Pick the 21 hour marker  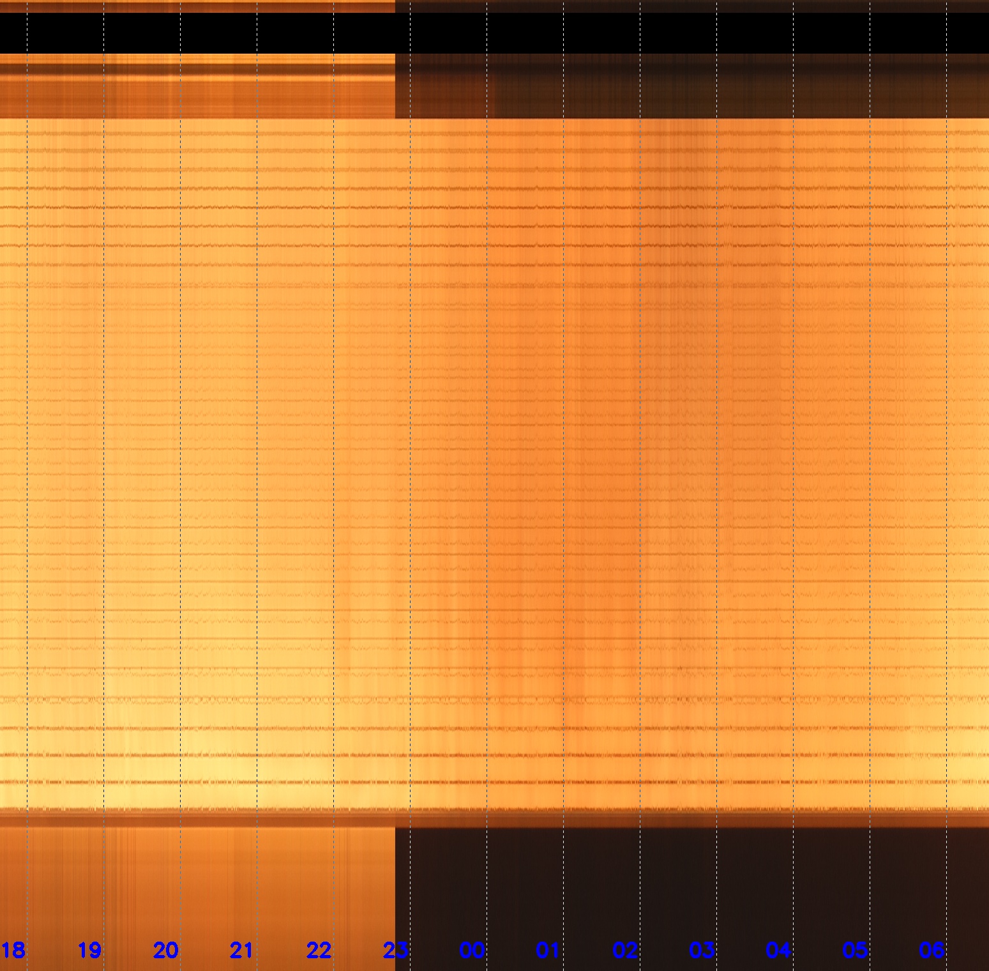[242, 951]
